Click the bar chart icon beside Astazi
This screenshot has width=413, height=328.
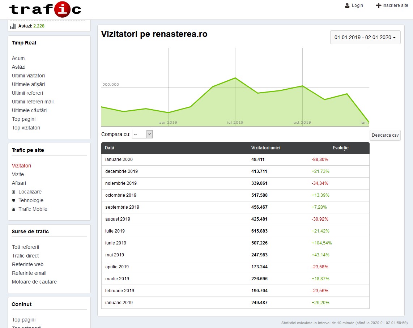click(x=13, y=26)
